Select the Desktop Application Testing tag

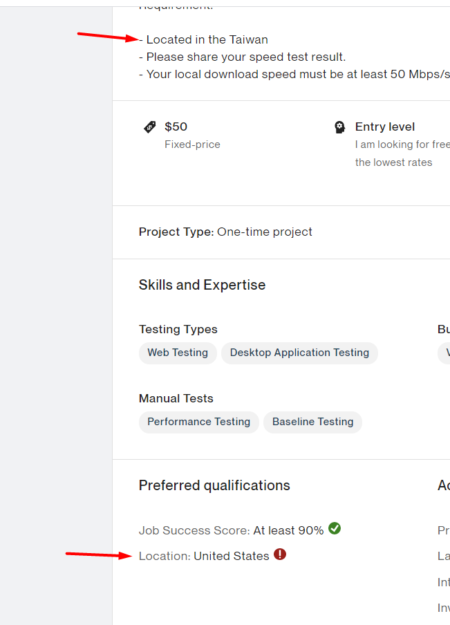click(299, 353)
